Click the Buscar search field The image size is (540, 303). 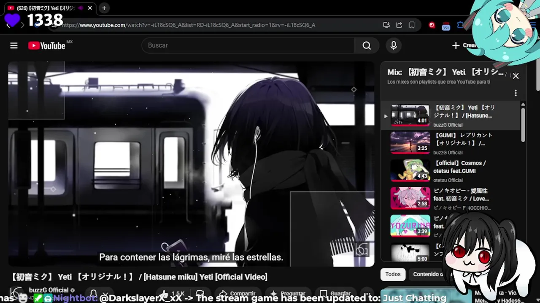(248, 45)
